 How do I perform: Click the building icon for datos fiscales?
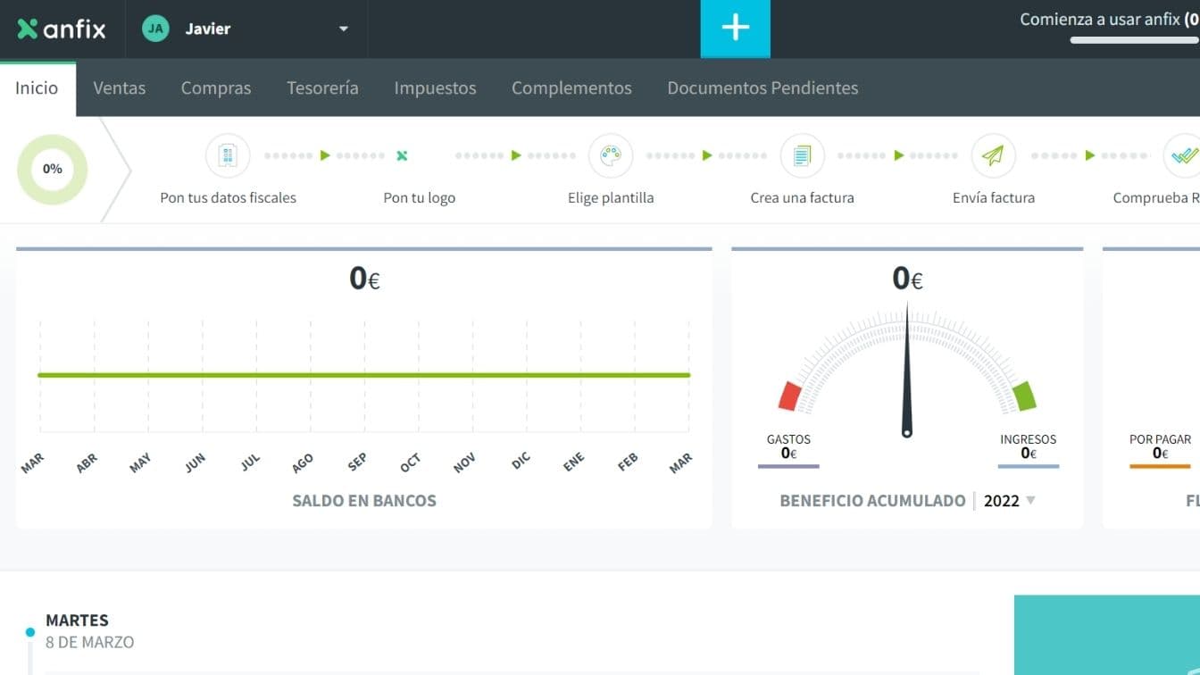[228, 155]
